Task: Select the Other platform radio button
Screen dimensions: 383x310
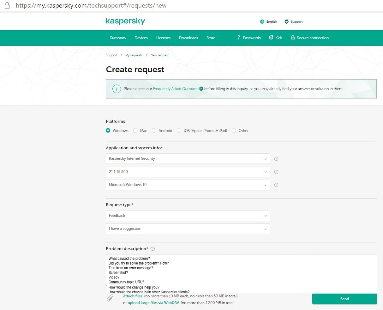Action: click(234, 130)
